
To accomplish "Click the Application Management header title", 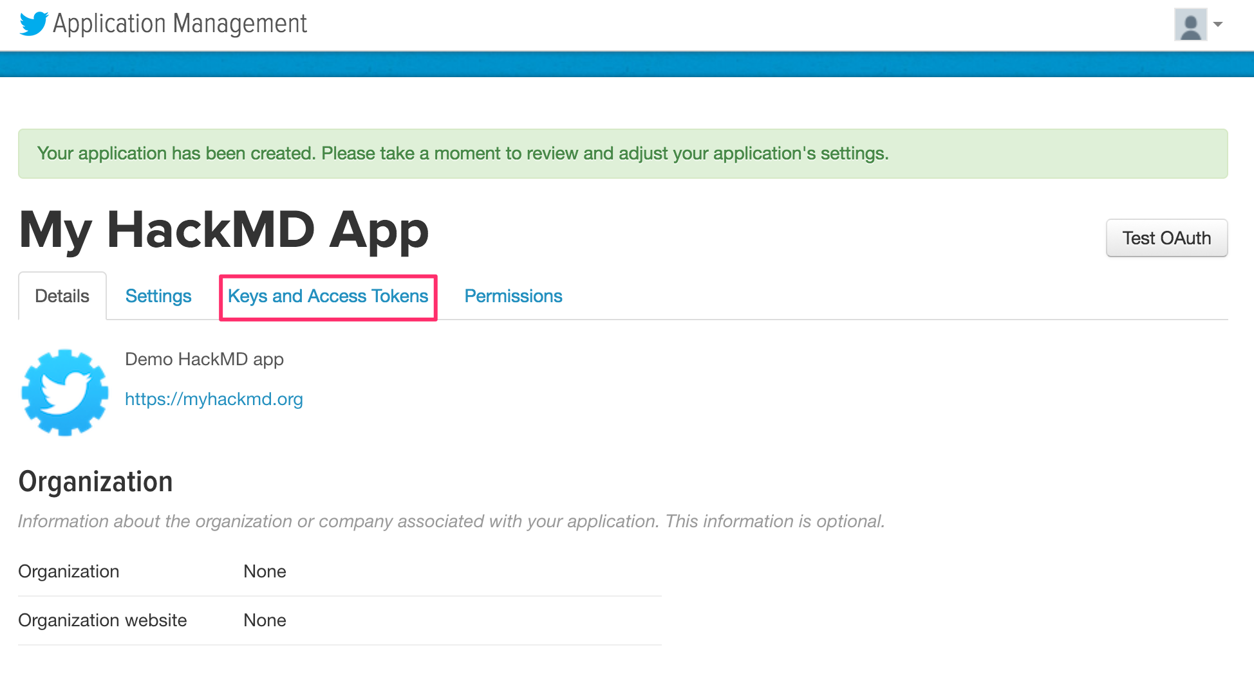I will coord(180,24).
